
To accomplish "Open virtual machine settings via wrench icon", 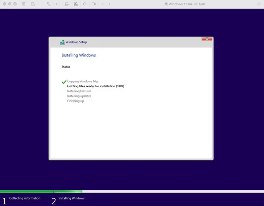I will (49, 4).
